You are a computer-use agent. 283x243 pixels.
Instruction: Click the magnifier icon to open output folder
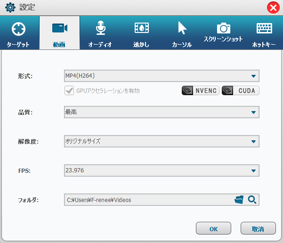tap(252, 200)
